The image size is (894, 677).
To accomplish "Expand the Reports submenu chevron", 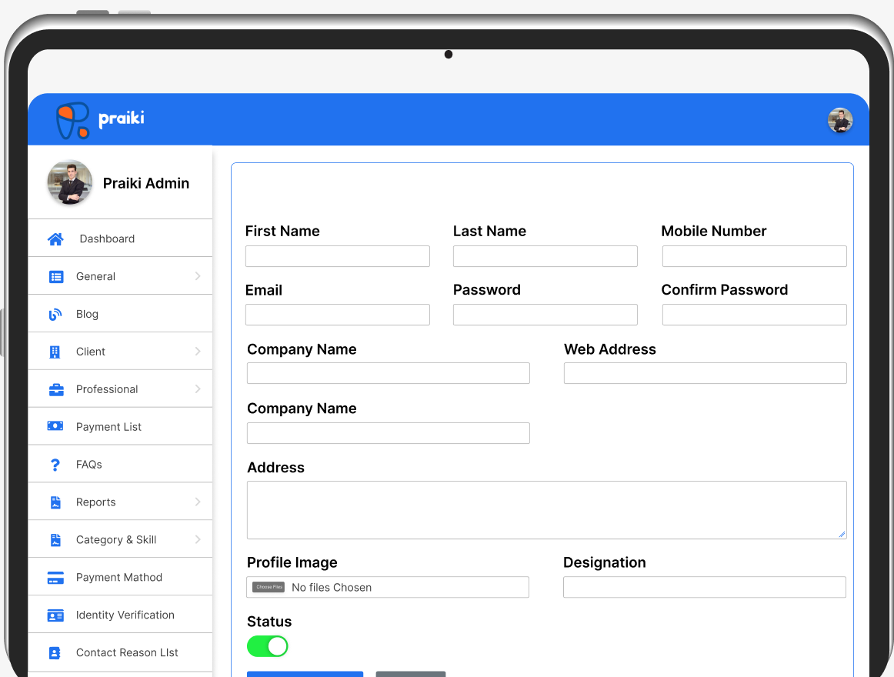I will click(x=198, y=502).
